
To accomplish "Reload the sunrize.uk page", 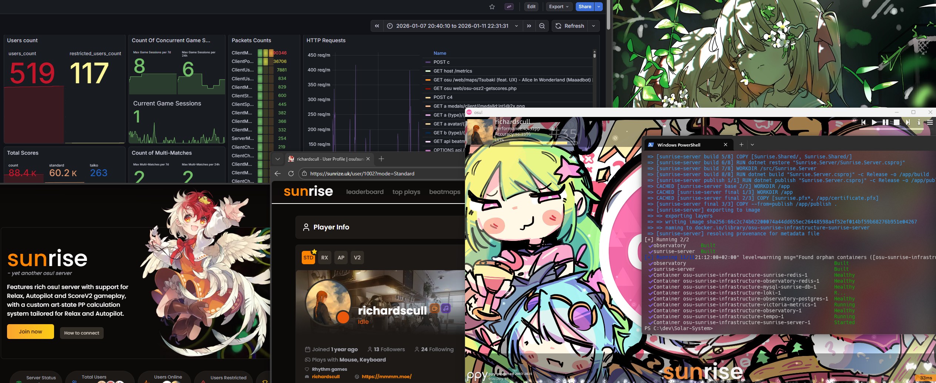I will click(291, 174).
